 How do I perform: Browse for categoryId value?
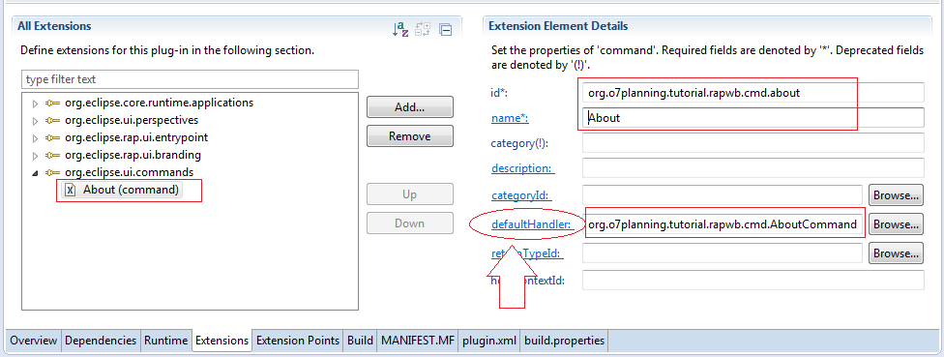(x=896, y=195)
